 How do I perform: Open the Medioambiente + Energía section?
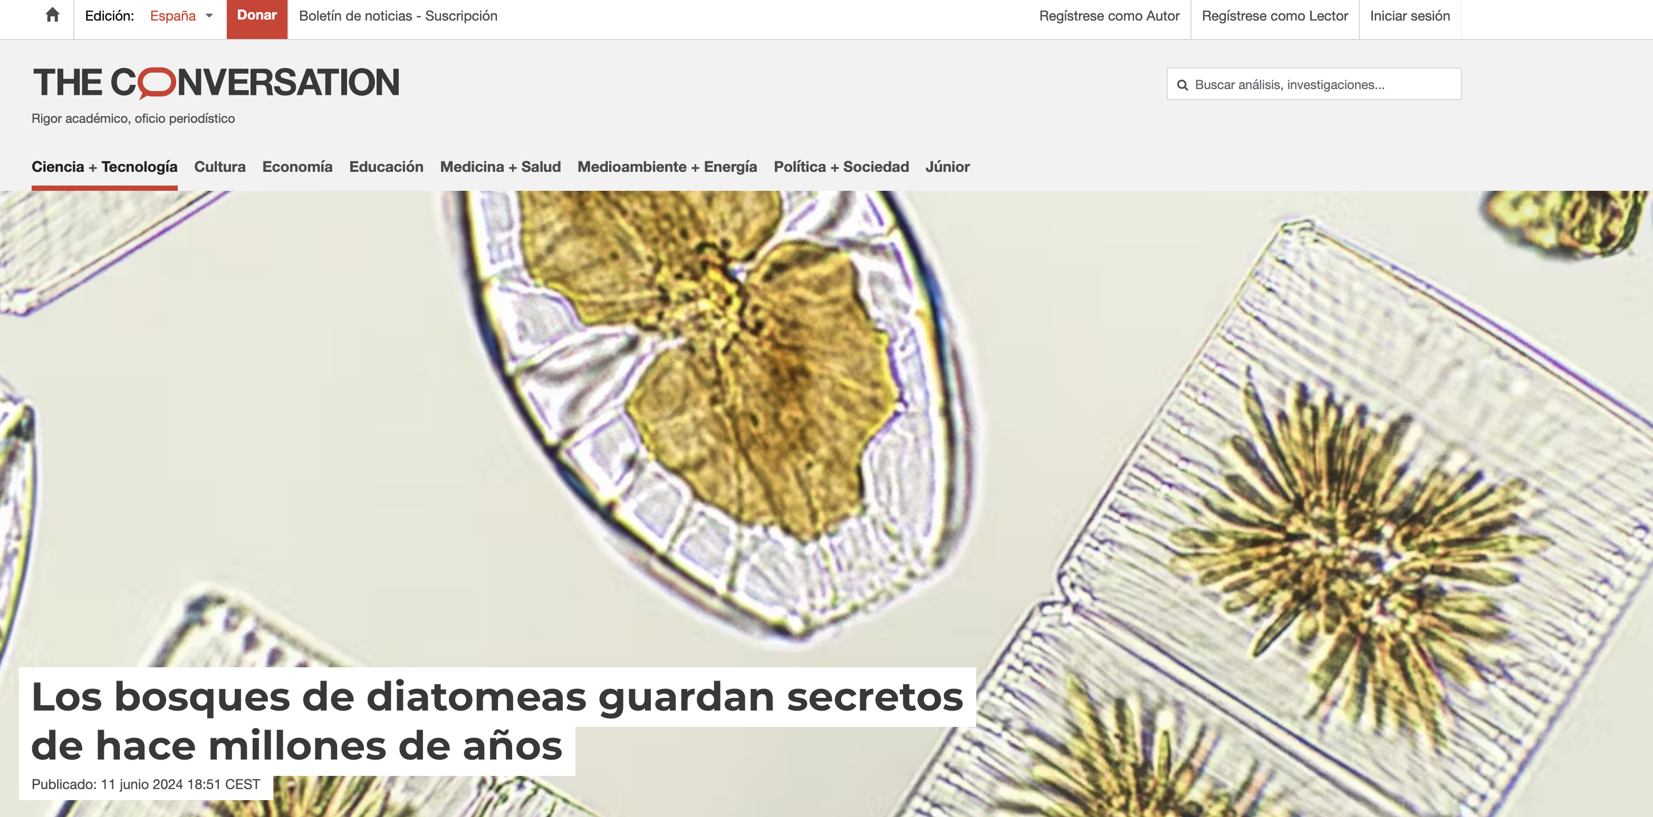pyautogui.click(x=667, y=167)
